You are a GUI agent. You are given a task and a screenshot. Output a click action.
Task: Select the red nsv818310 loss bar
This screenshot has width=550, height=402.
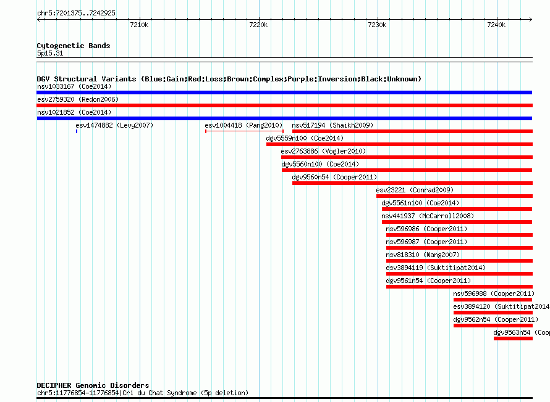pos(460,261)
